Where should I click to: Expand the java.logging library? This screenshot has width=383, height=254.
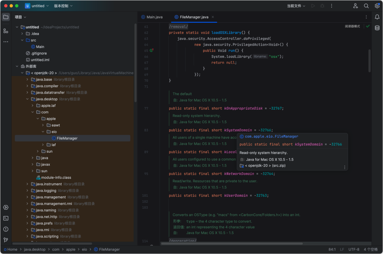27,191
